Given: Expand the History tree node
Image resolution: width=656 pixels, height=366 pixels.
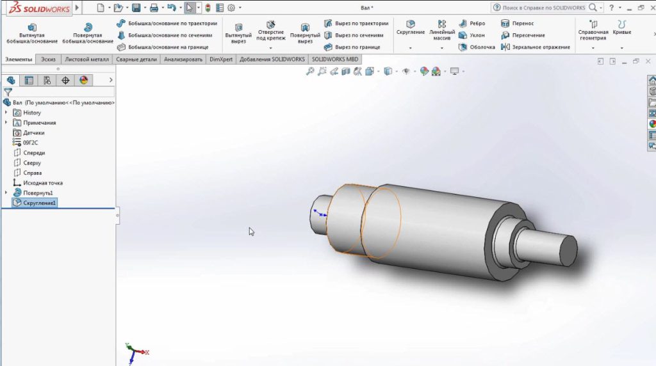Looking at the screenshot, I should click(6, 113).
